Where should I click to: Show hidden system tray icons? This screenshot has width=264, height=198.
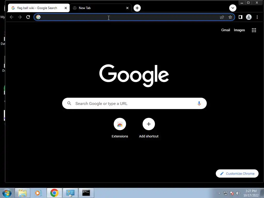[x=219, y=193]
